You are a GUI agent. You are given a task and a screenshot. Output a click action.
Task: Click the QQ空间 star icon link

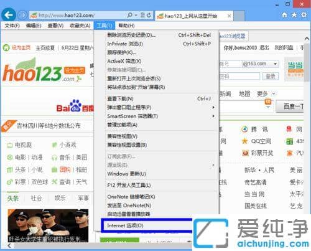tap(244, 141)
